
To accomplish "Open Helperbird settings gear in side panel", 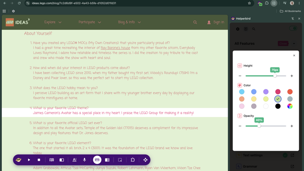I will (x=237, y=29).
